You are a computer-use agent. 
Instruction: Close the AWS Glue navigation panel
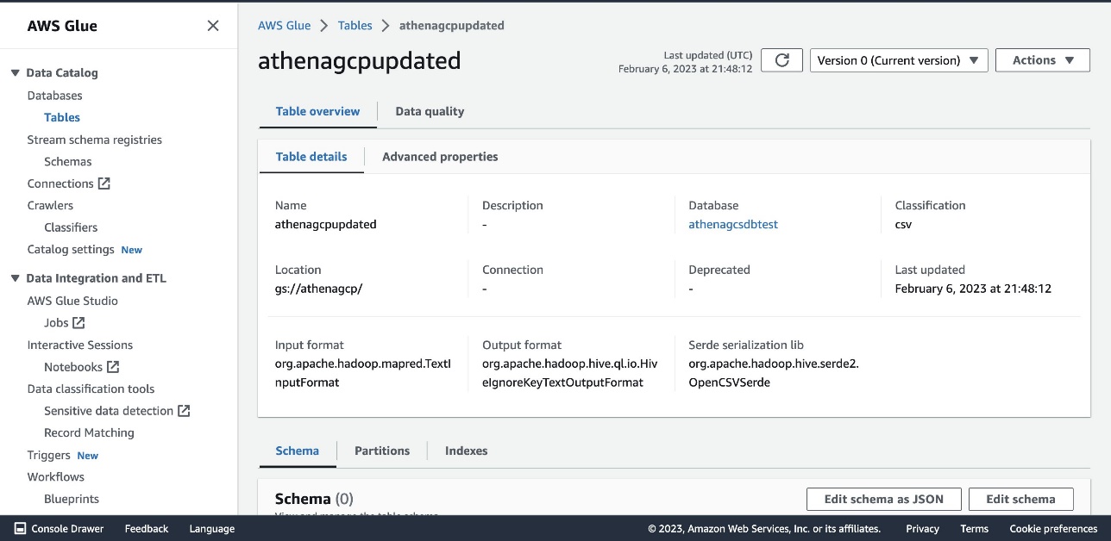(x=213, y=26)
